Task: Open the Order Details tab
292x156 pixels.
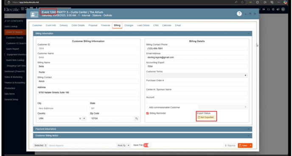Action: point(78,25)
